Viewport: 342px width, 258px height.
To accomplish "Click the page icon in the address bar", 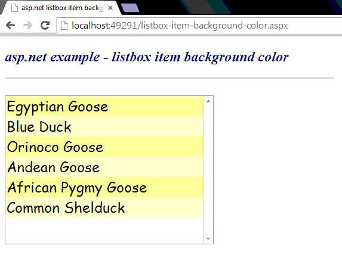I will (x=64, y=26).
